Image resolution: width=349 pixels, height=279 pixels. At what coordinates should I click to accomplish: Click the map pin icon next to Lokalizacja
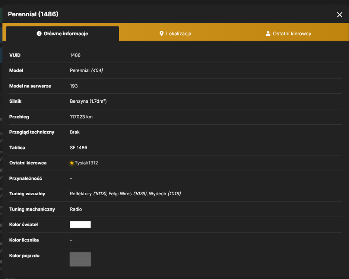click(162, 33)
